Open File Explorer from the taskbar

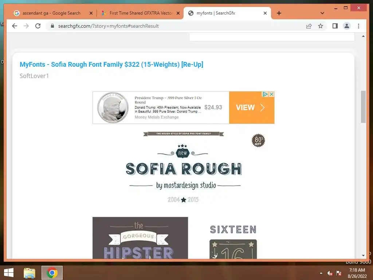coord(30,273)
